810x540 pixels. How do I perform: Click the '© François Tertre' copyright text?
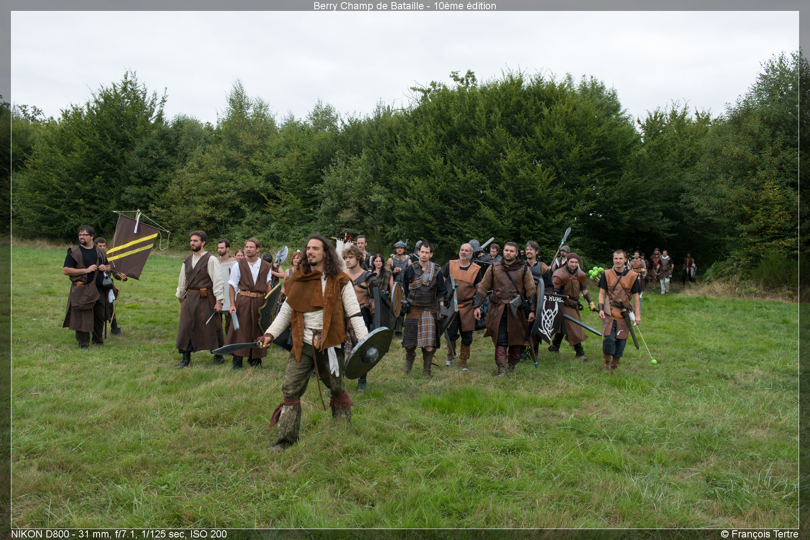pos(759,534)
